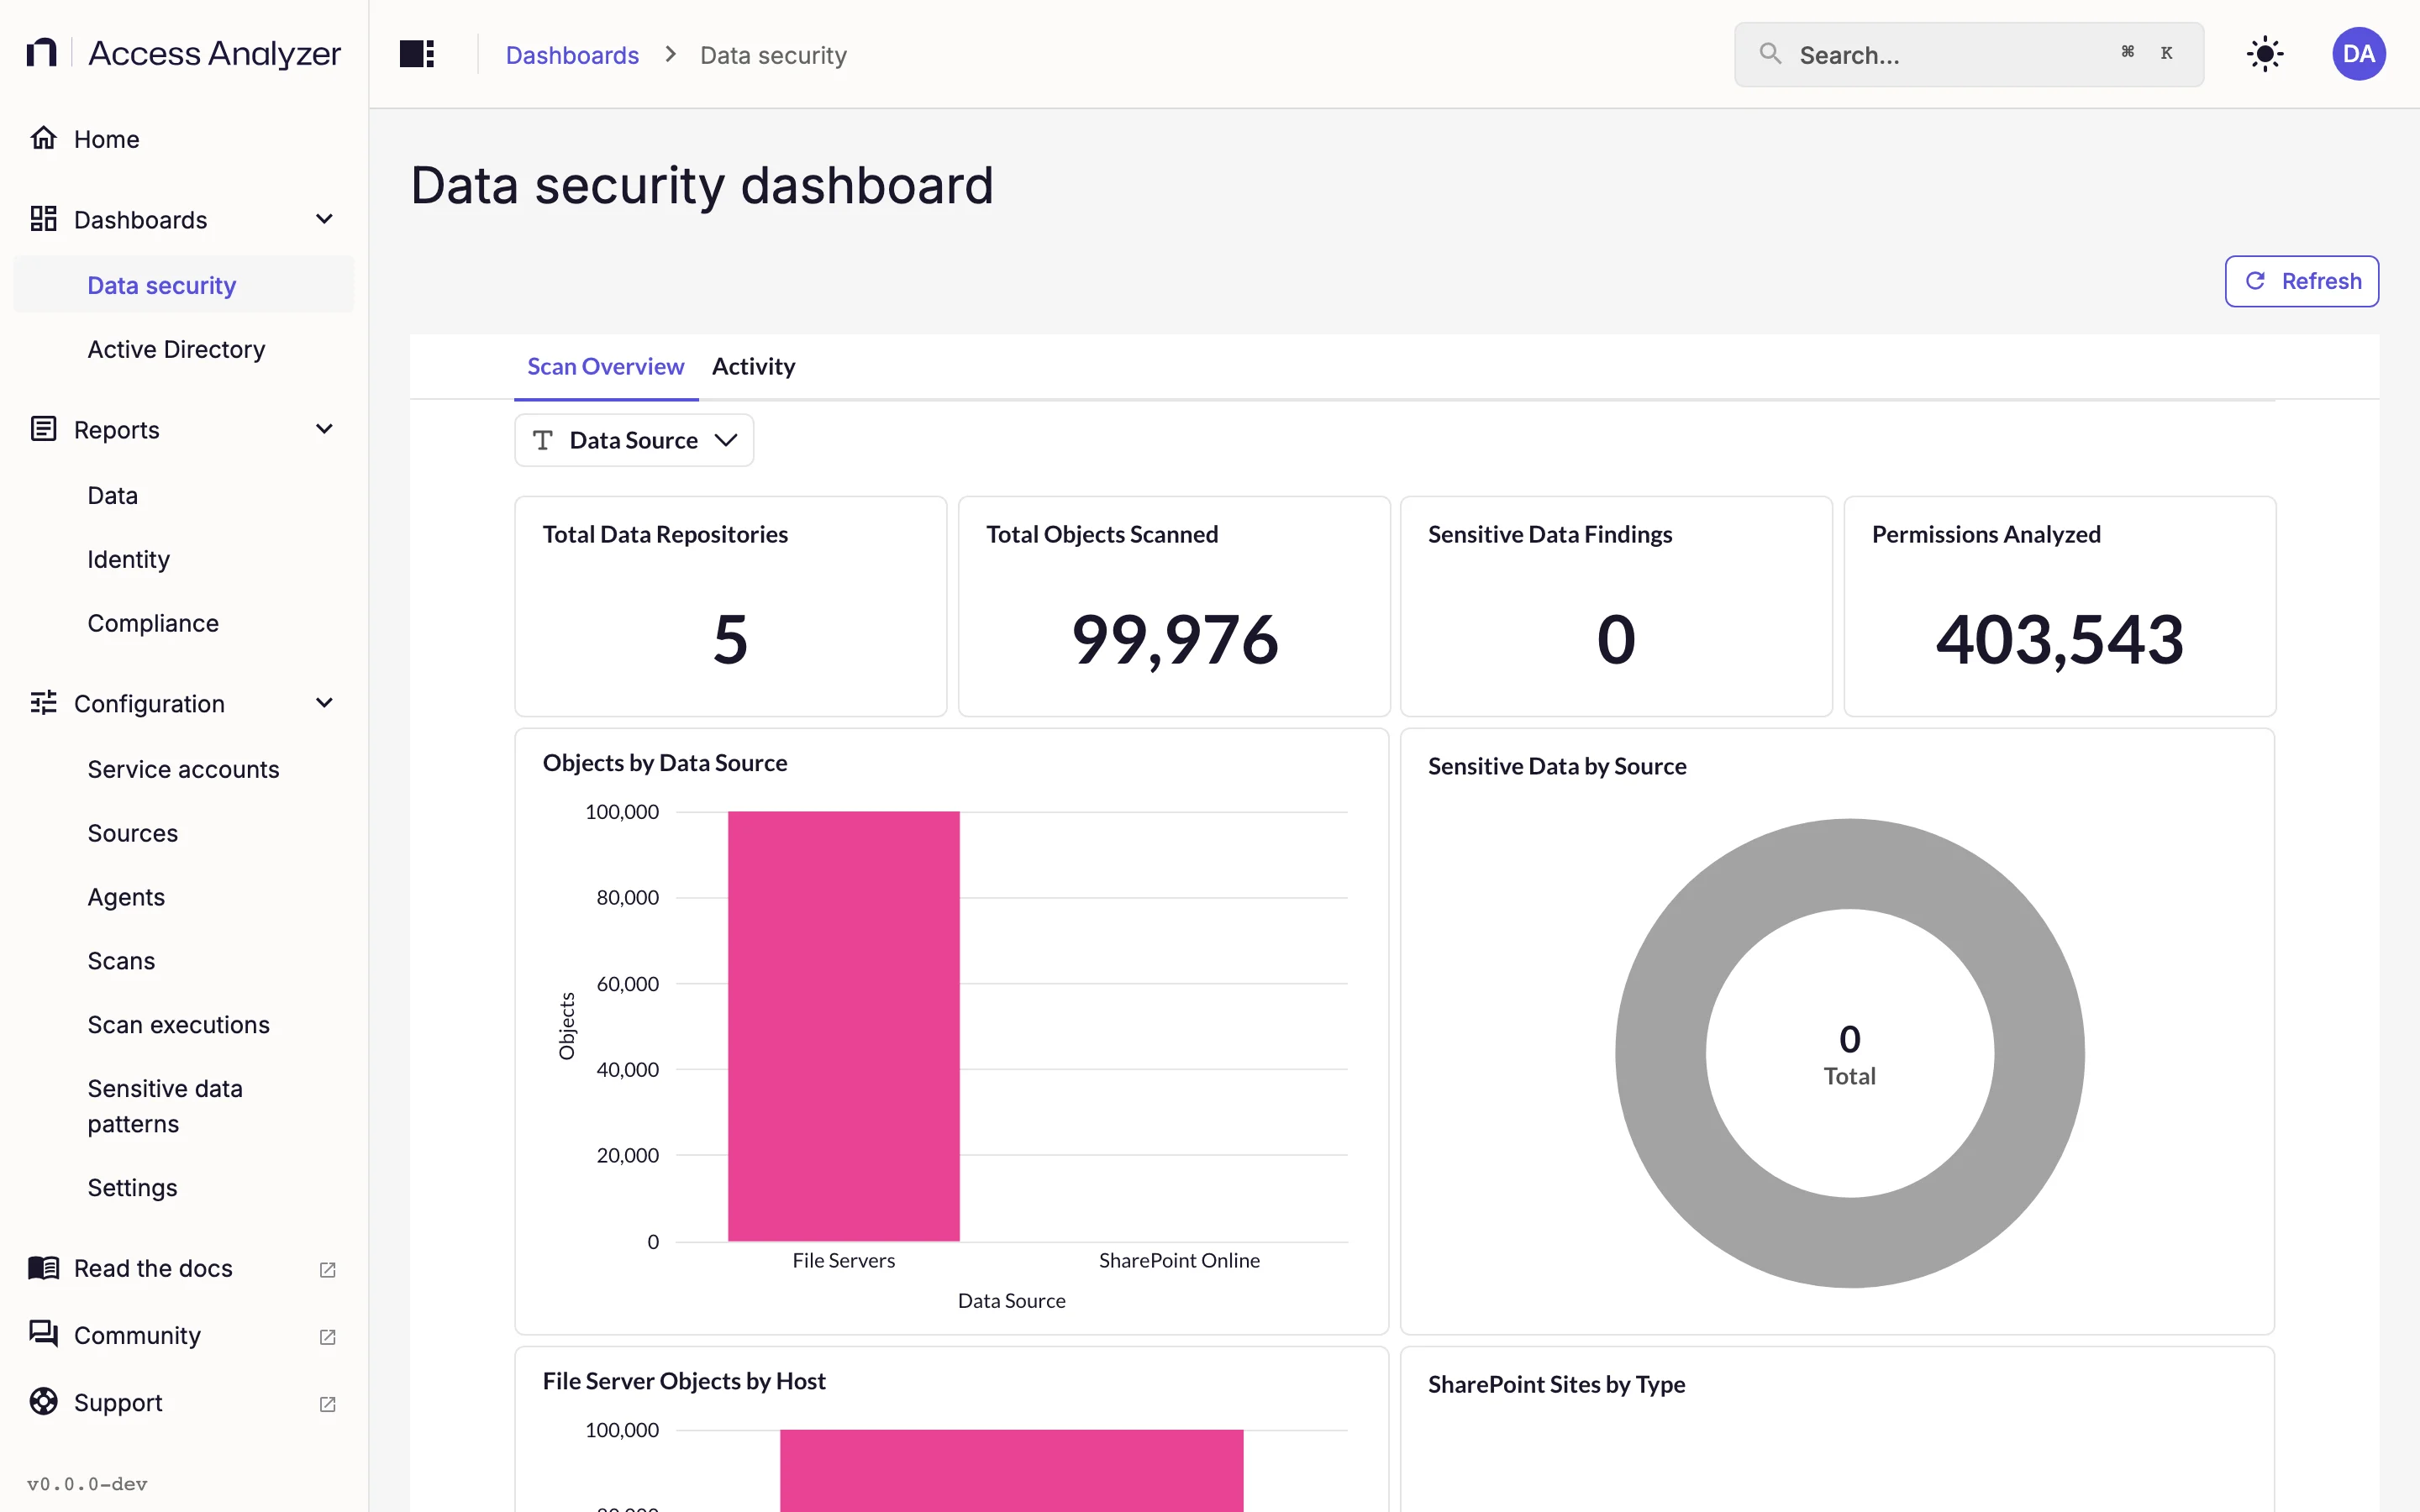The image size is (2420, 1512).
Task: Open Sources configuration
Action: pyautogui.click(x=132, y=833)
